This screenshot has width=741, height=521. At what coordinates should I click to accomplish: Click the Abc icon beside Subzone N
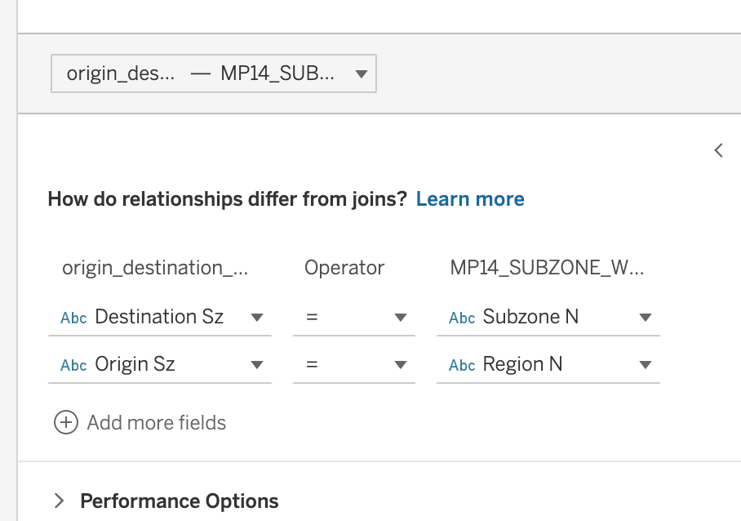click(x=462, y=318)
